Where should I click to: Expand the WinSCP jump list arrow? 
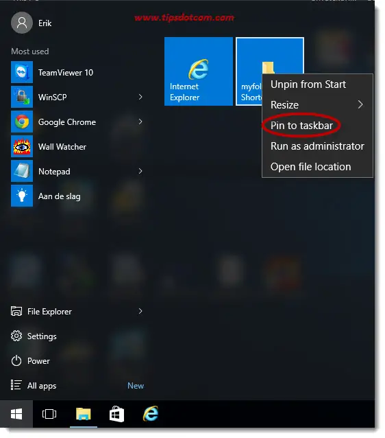140,97
